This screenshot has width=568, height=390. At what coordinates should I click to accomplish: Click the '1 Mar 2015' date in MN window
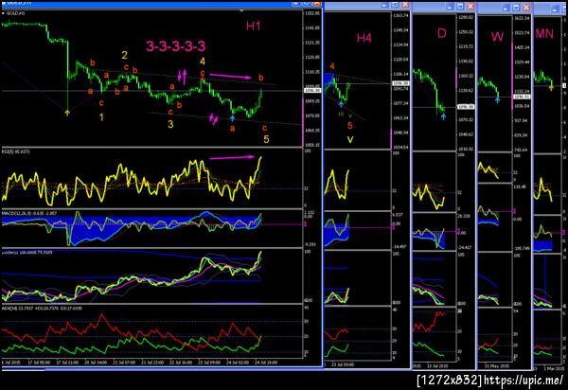click(554, 368)
